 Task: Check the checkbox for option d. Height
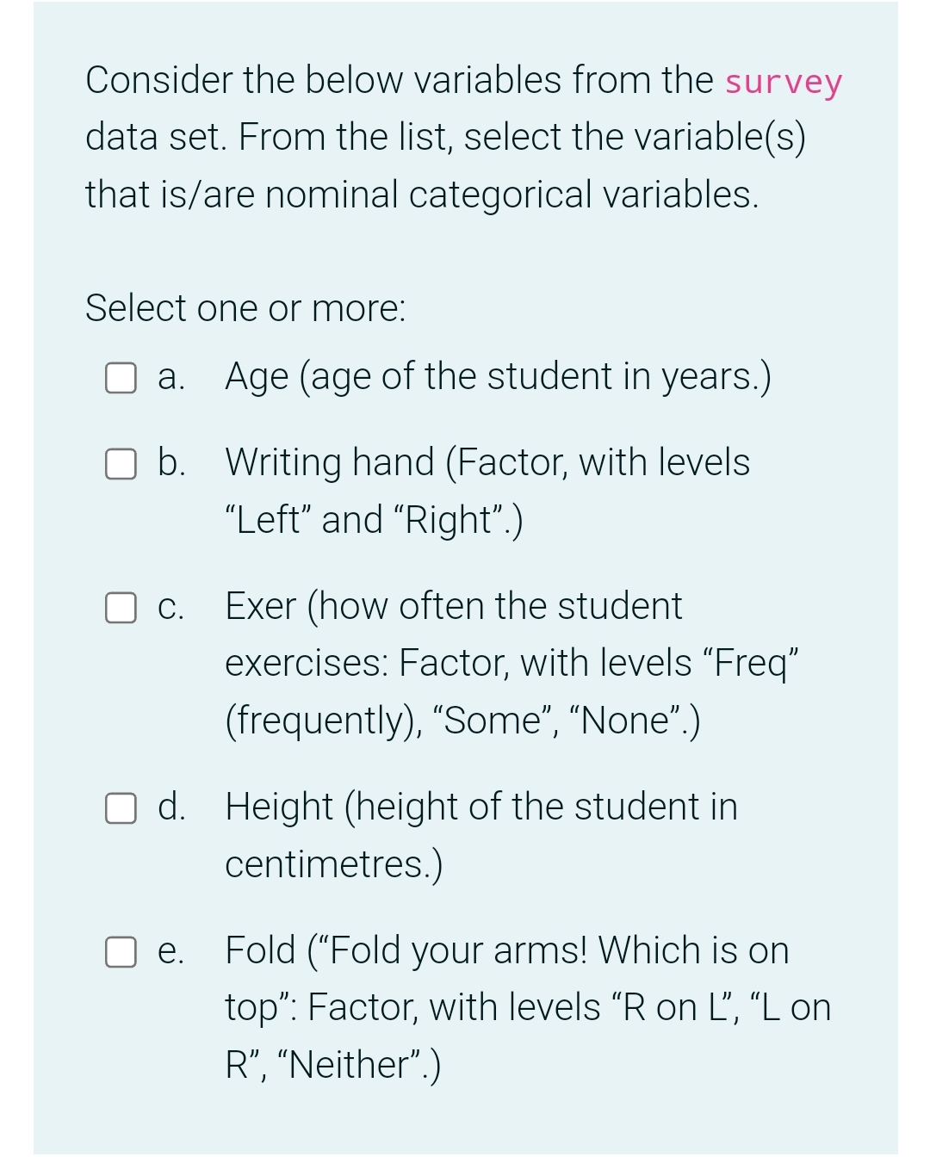tap(121, 808)
